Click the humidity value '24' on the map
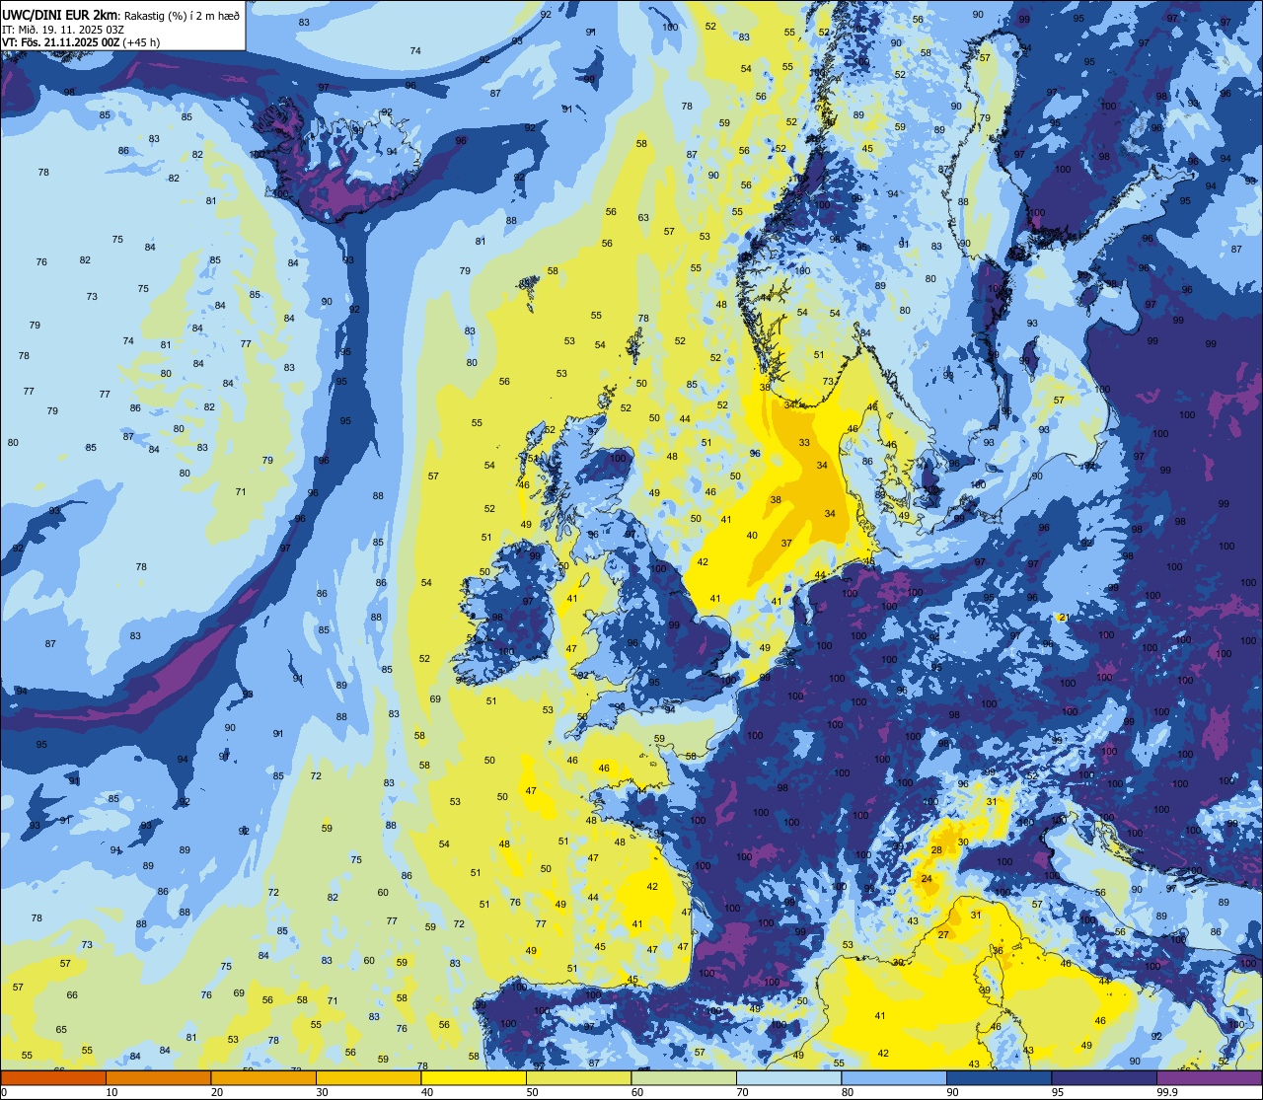 pos(927,878)
